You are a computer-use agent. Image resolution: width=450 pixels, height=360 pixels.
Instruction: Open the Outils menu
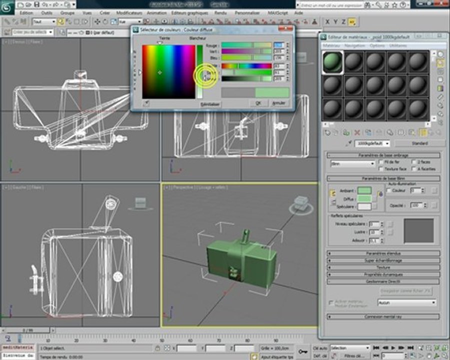tap(46, 13)
